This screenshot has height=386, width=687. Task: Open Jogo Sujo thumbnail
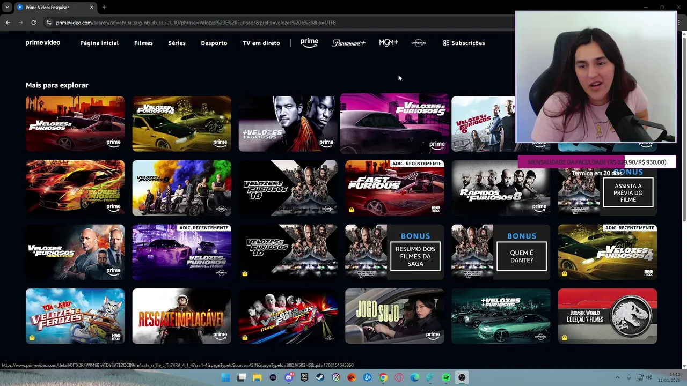coord(394,316)
